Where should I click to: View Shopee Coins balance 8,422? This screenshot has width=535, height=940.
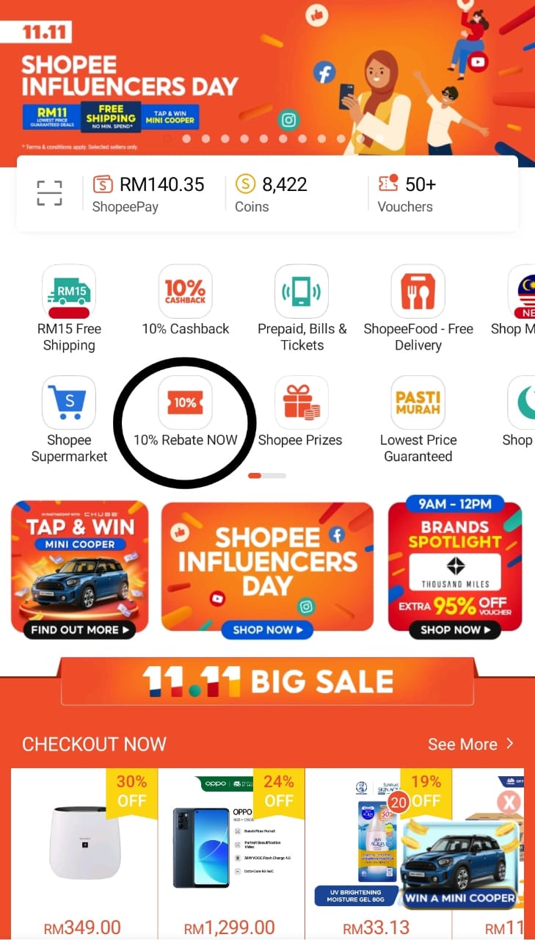(271, 194)
